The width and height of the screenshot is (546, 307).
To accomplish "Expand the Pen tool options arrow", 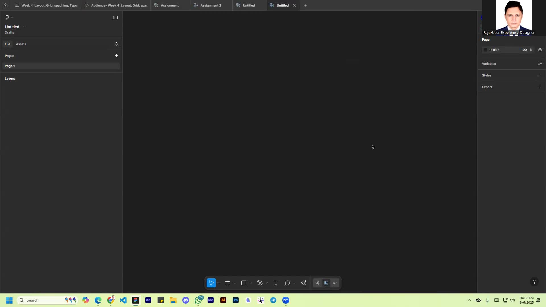I will [267, 283].
